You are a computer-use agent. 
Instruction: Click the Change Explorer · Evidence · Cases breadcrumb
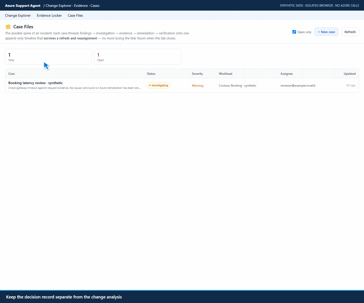click(x=73, y=6)
